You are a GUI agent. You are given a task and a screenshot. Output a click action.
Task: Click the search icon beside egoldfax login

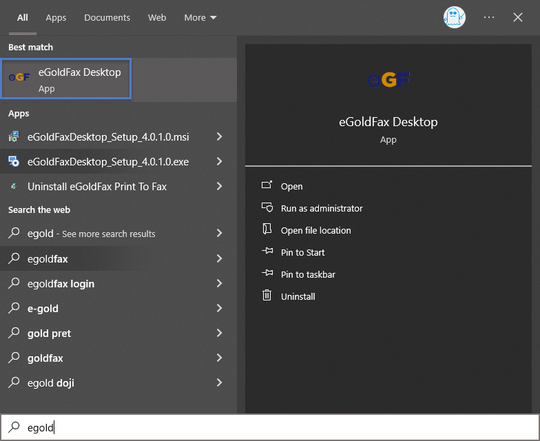point(14,283)
